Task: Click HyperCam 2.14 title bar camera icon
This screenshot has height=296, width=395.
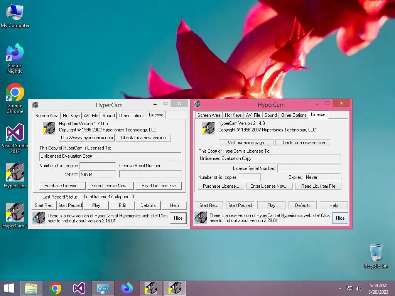Action: pyautogui.click(x=197, y=104)
